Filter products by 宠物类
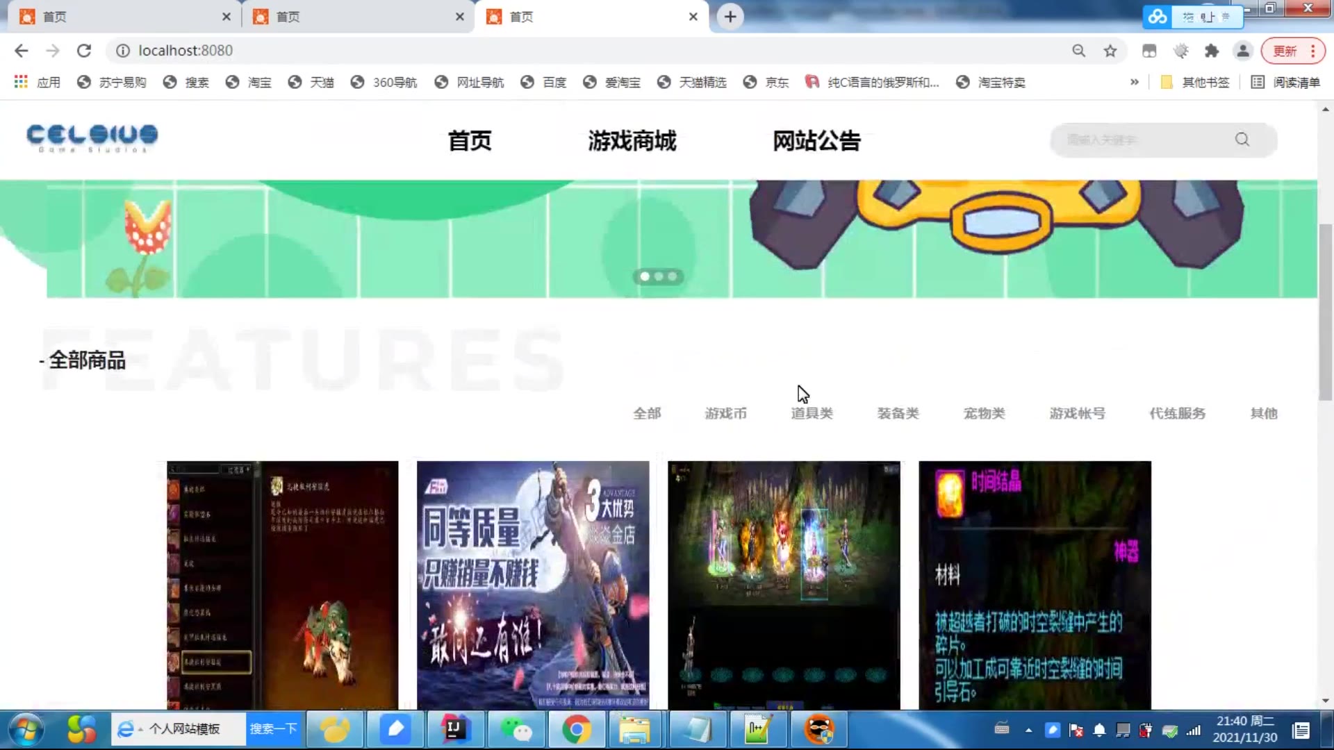The width and height of the screenshot is (1334, 750). click(984, 413)
